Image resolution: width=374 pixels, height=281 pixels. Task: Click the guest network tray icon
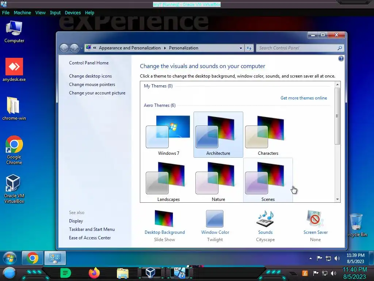[328, 258]
